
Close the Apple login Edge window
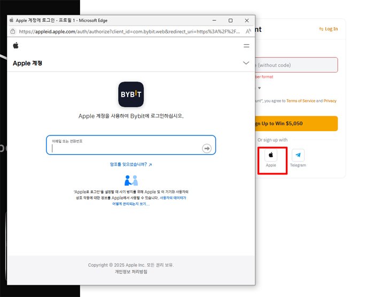click(x=247, y=20)
